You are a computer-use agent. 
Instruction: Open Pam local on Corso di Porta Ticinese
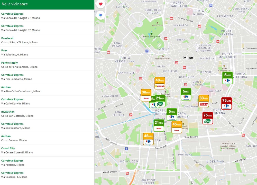click(x=47, y=40)
